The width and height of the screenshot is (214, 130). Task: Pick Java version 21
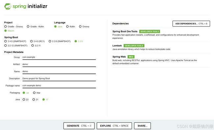[x=35, y=99]
